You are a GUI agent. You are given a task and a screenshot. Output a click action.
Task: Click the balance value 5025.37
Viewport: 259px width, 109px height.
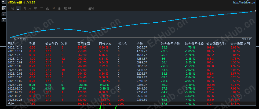142,47
